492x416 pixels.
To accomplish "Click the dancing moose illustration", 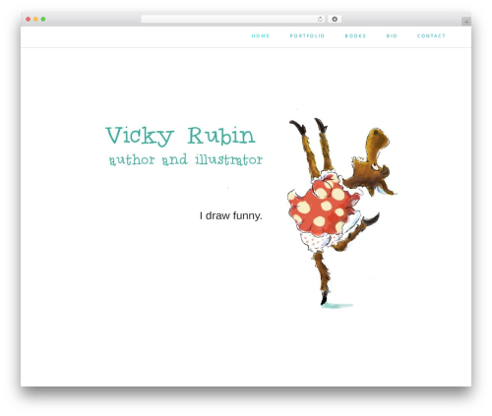I will pyautogui.click(x=342, y=213).
